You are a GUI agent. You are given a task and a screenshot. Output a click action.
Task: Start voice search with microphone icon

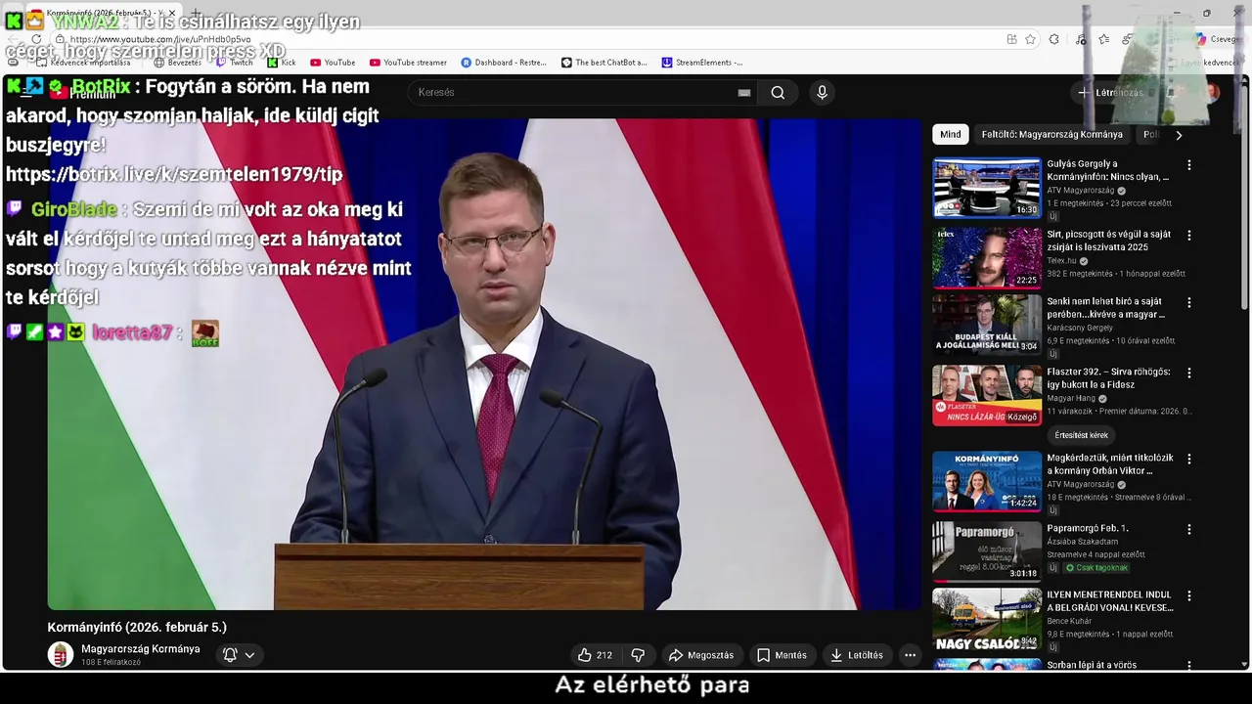click(x=822, y=93)
